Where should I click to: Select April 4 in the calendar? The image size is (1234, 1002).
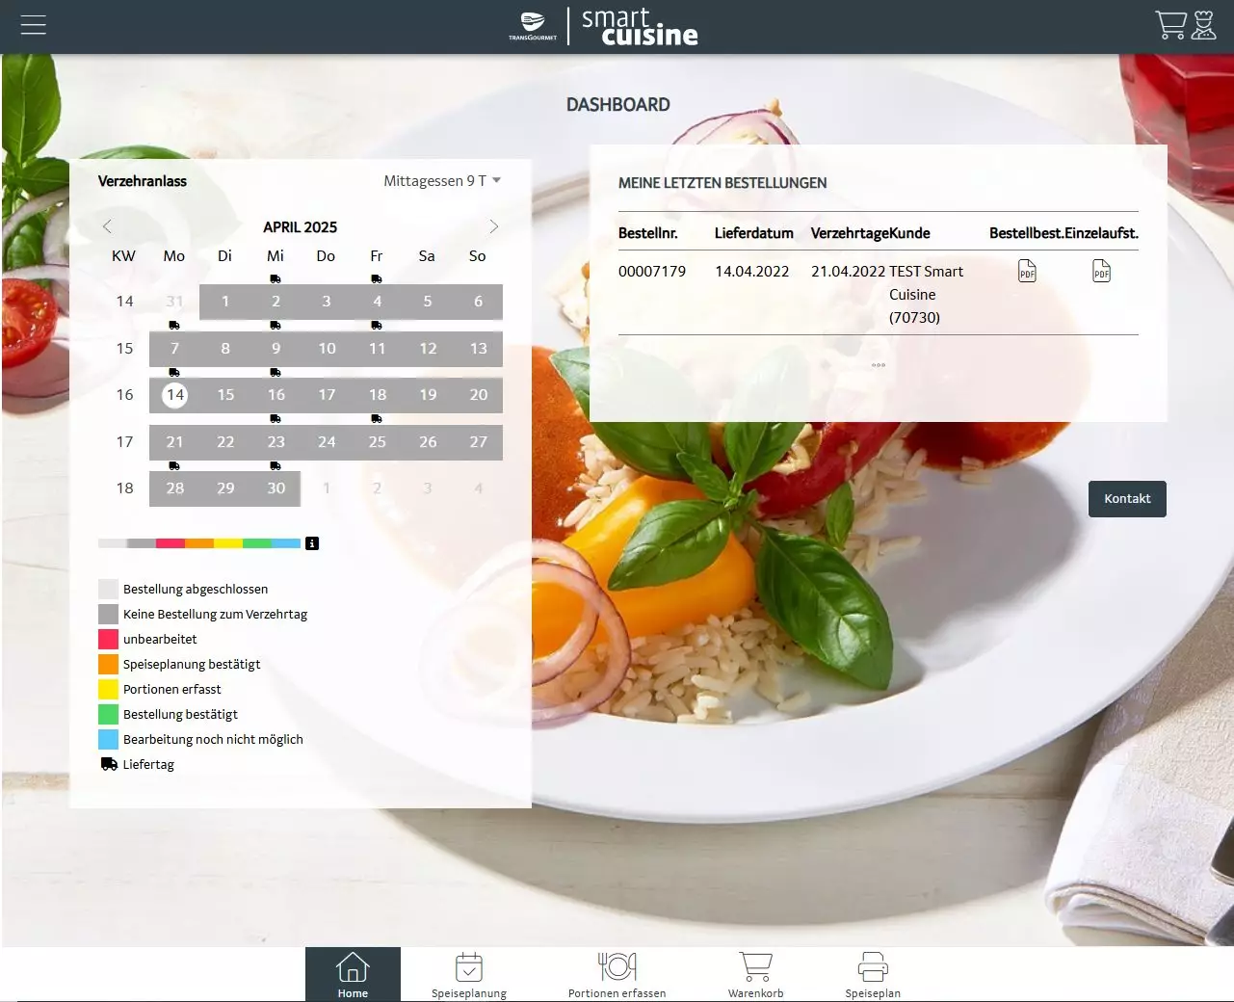click(378, 302)
